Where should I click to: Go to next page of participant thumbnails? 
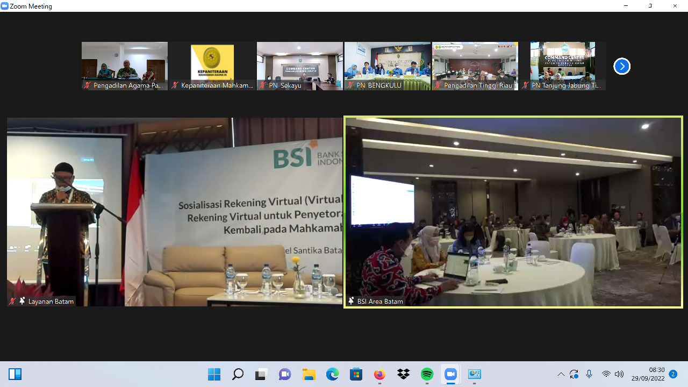click(622, 66)
